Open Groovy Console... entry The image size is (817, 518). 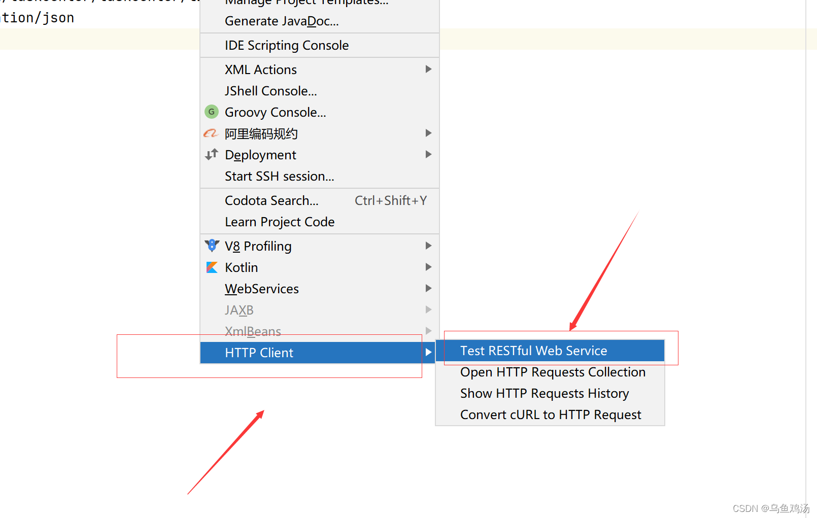tap(320, 112)
